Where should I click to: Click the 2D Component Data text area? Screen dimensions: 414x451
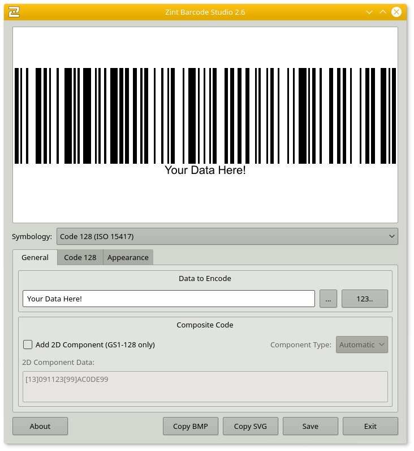click(205, 386)
